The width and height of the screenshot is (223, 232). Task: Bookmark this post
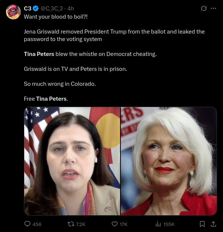pos(202,224)
